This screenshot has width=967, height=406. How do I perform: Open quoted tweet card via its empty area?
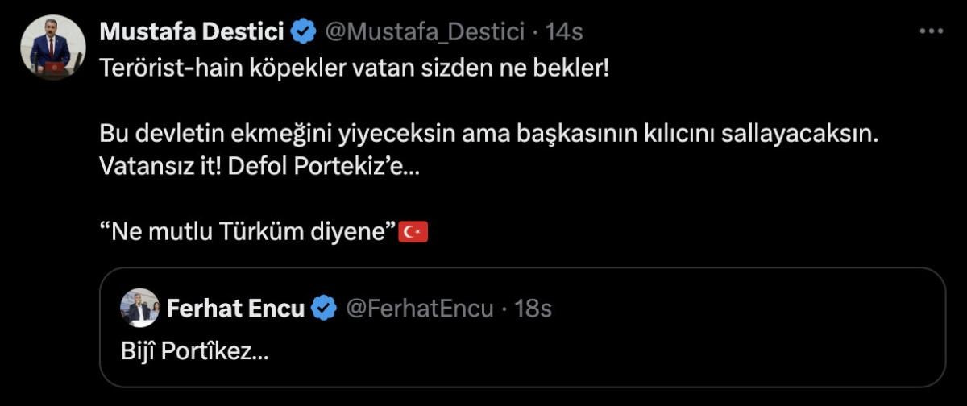645,354
